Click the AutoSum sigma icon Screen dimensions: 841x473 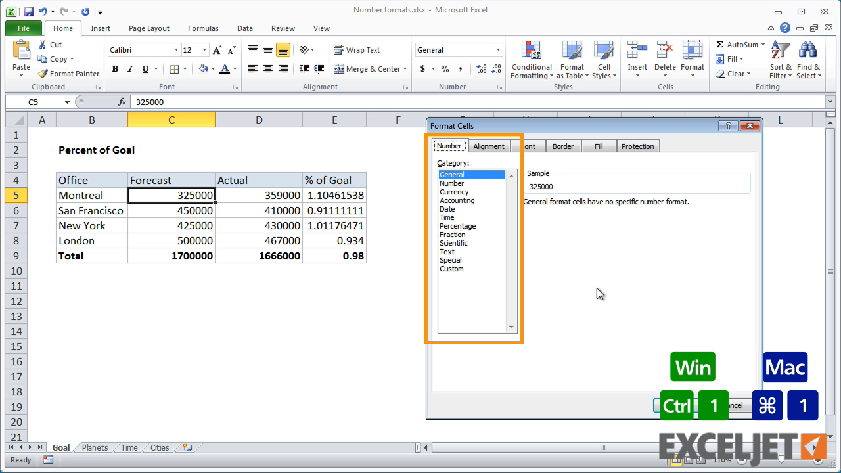tap(720, 45)
